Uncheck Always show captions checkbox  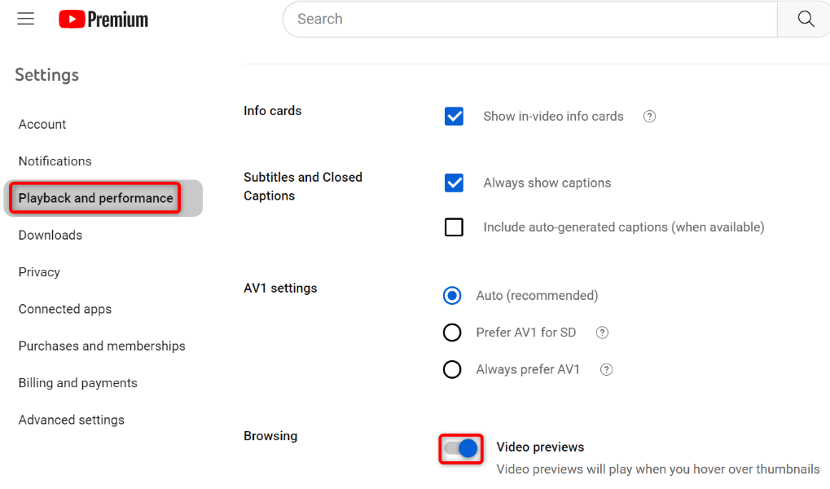point(454,183)
